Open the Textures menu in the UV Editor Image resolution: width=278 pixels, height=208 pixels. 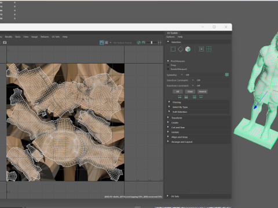point(45,36)
